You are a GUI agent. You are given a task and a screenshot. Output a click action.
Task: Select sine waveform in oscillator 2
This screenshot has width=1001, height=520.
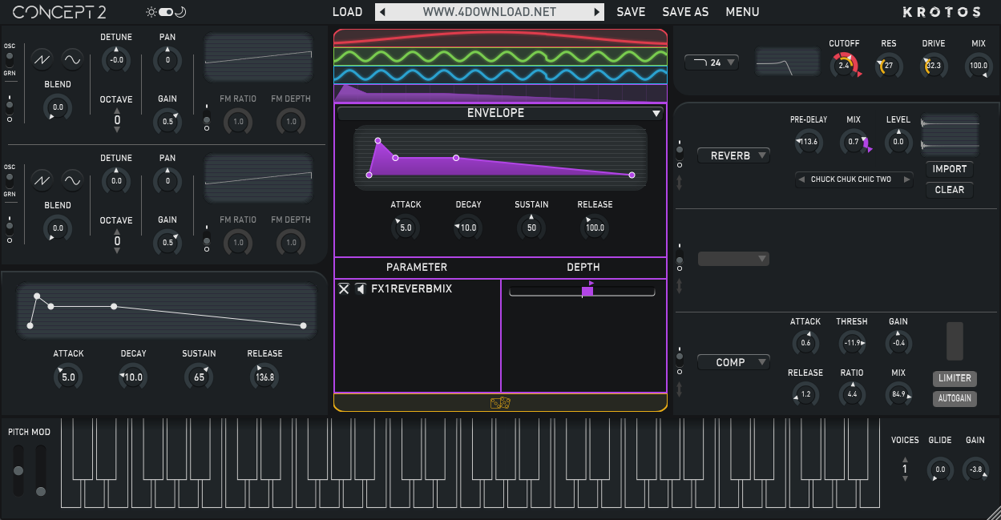pyautogui.click(x=72, y=180)
